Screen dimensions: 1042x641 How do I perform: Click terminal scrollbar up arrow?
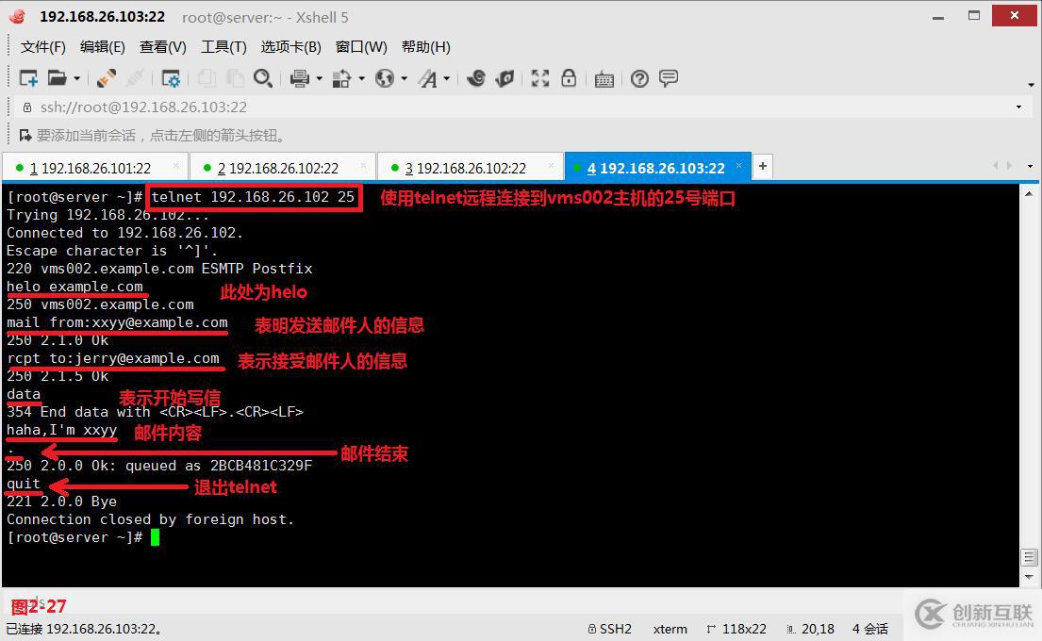1029,194
